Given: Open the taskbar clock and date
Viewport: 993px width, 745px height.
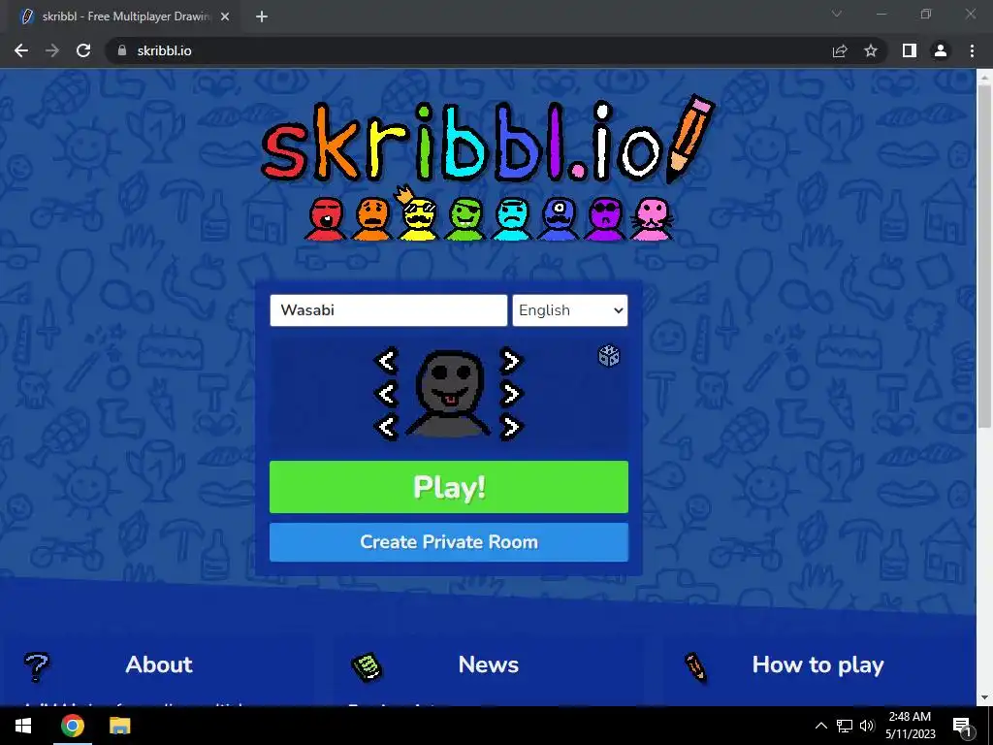Looking at the screenshot, I should pos(910,726).
